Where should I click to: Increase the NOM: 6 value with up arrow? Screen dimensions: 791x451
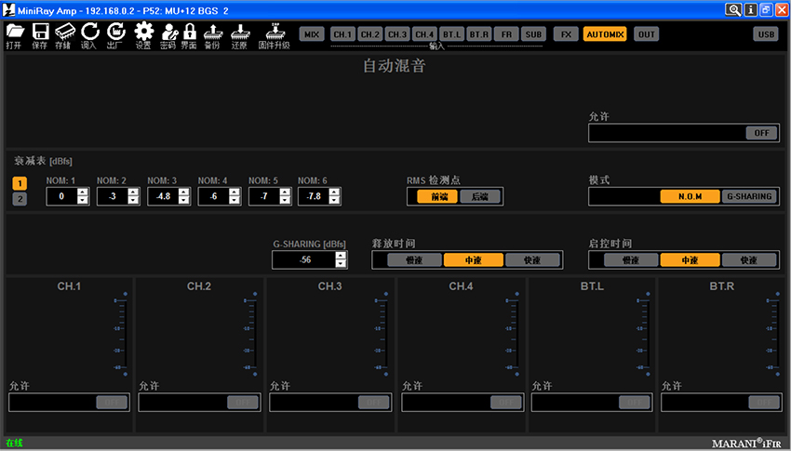click(x=333, y=192)
